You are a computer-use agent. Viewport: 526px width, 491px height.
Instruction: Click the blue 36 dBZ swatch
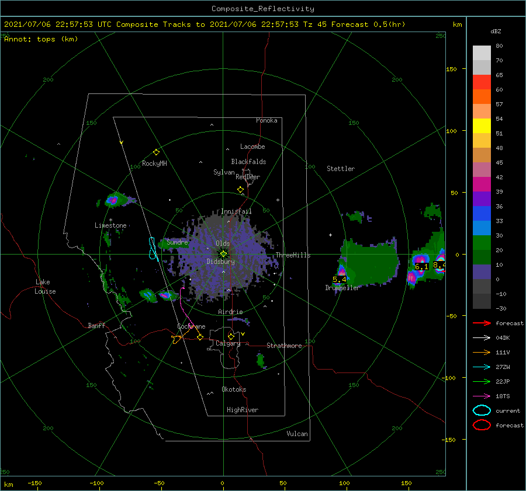point(482,213)
